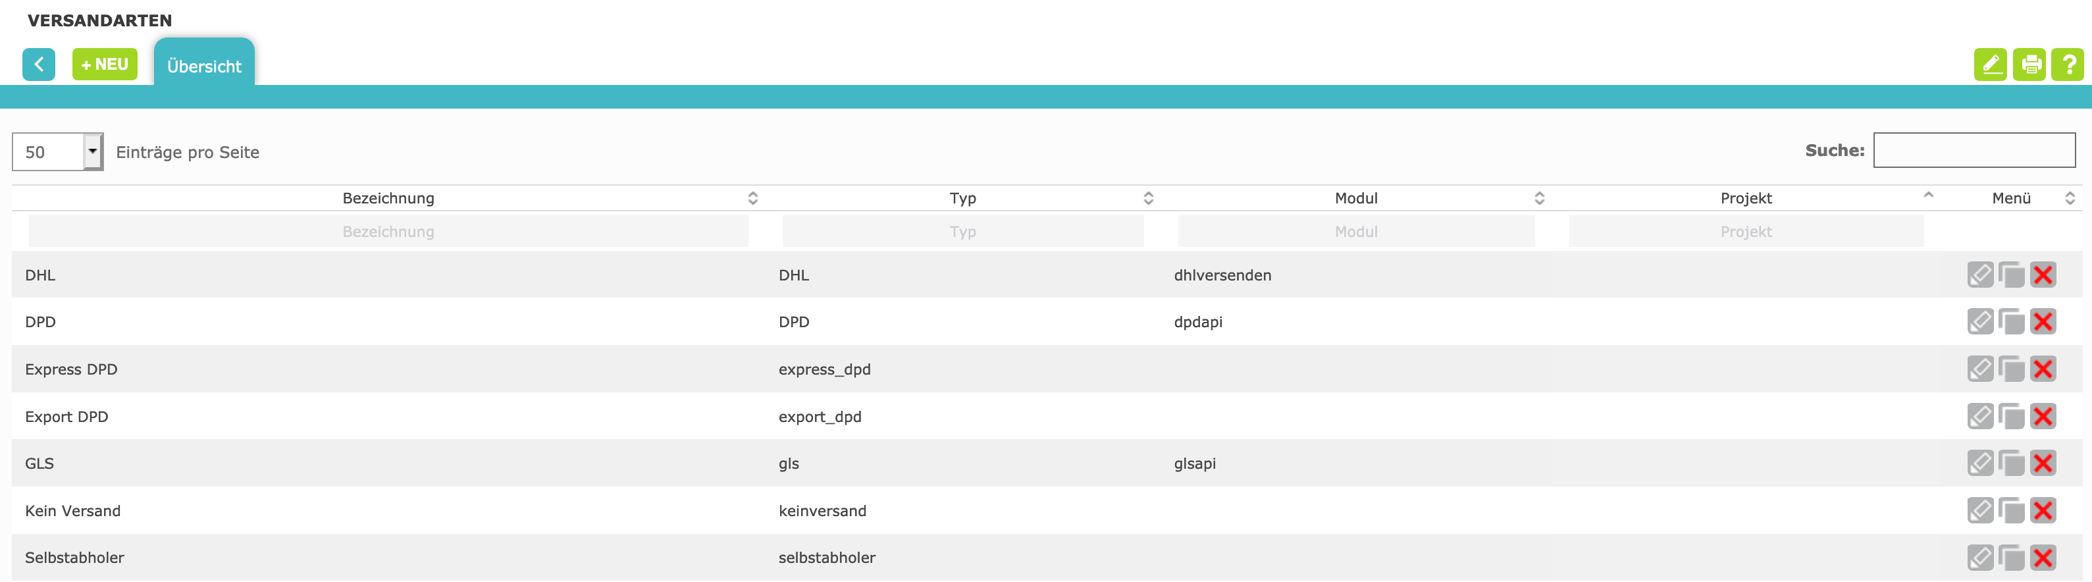Image resolution: width=2092 pixels, height=582 pixels.
Task: Delete the Express DPD entry
Action: coord(2043,369)
